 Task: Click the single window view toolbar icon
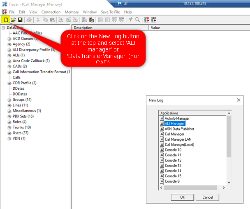107,20
